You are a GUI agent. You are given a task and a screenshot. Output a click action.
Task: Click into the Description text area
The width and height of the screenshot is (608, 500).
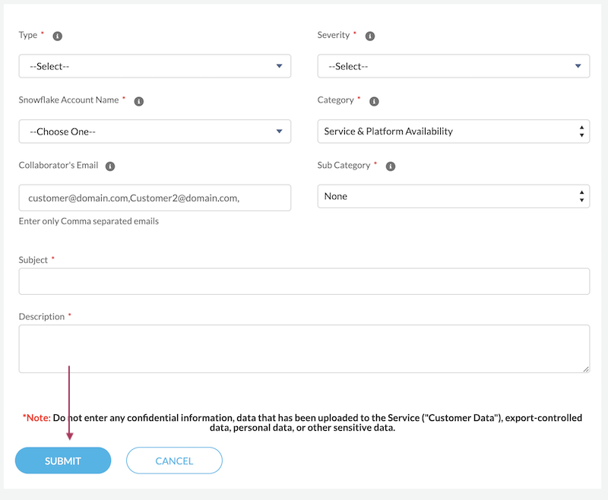pyautogui.click(x=304, y=346)
